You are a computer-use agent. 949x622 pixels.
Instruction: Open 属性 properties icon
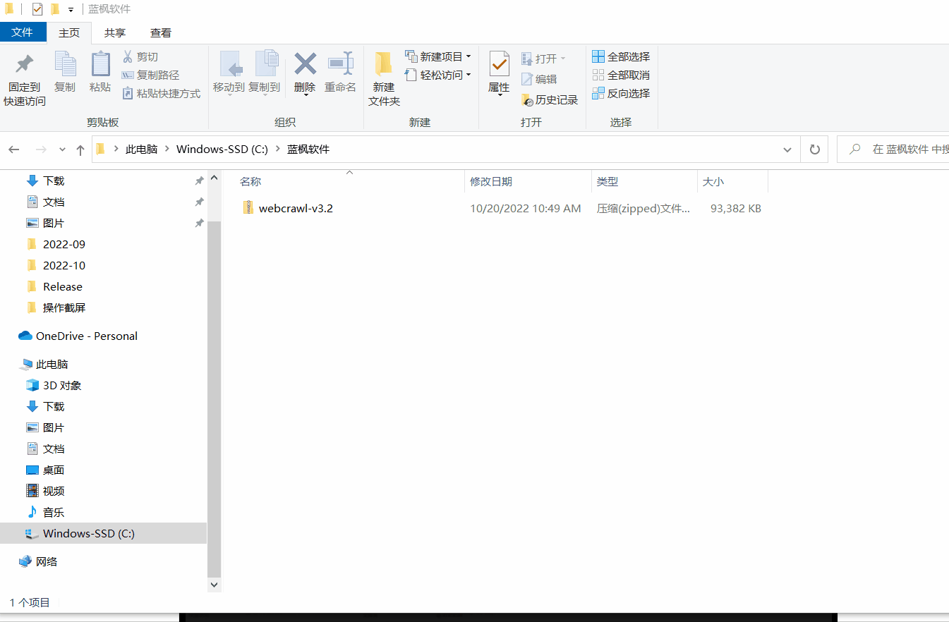click(x=499, y=65)
